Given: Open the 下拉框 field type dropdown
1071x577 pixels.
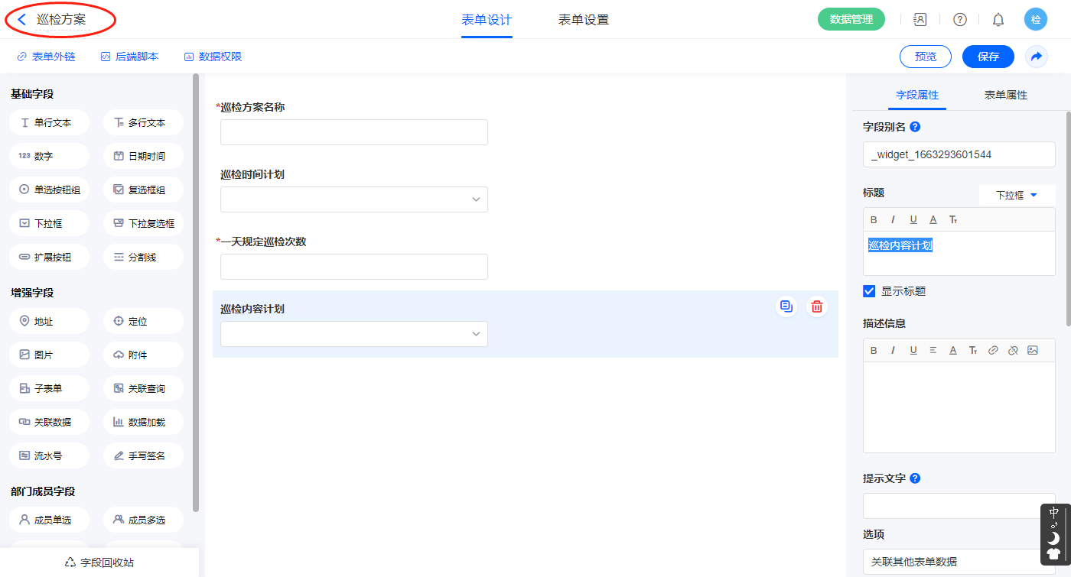Looking at the screenshot, I should tap(1017, 196).
